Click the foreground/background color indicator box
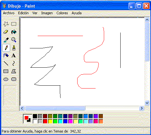This screenshot has height=135, width=151. coord(28,119)
